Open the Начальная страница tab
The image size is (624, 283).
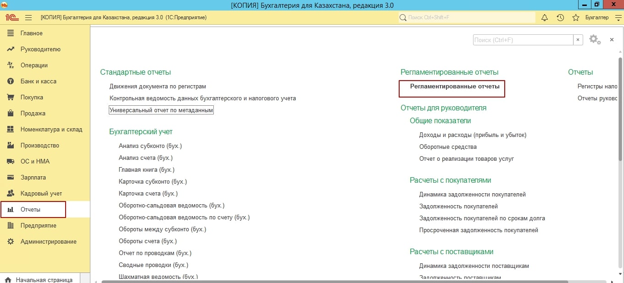click(44, 279)
